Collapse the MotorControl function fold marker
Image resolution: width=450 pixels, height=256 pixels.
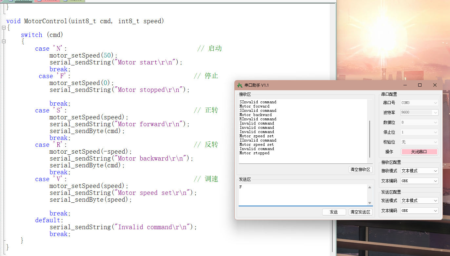[x=4, y=28]
